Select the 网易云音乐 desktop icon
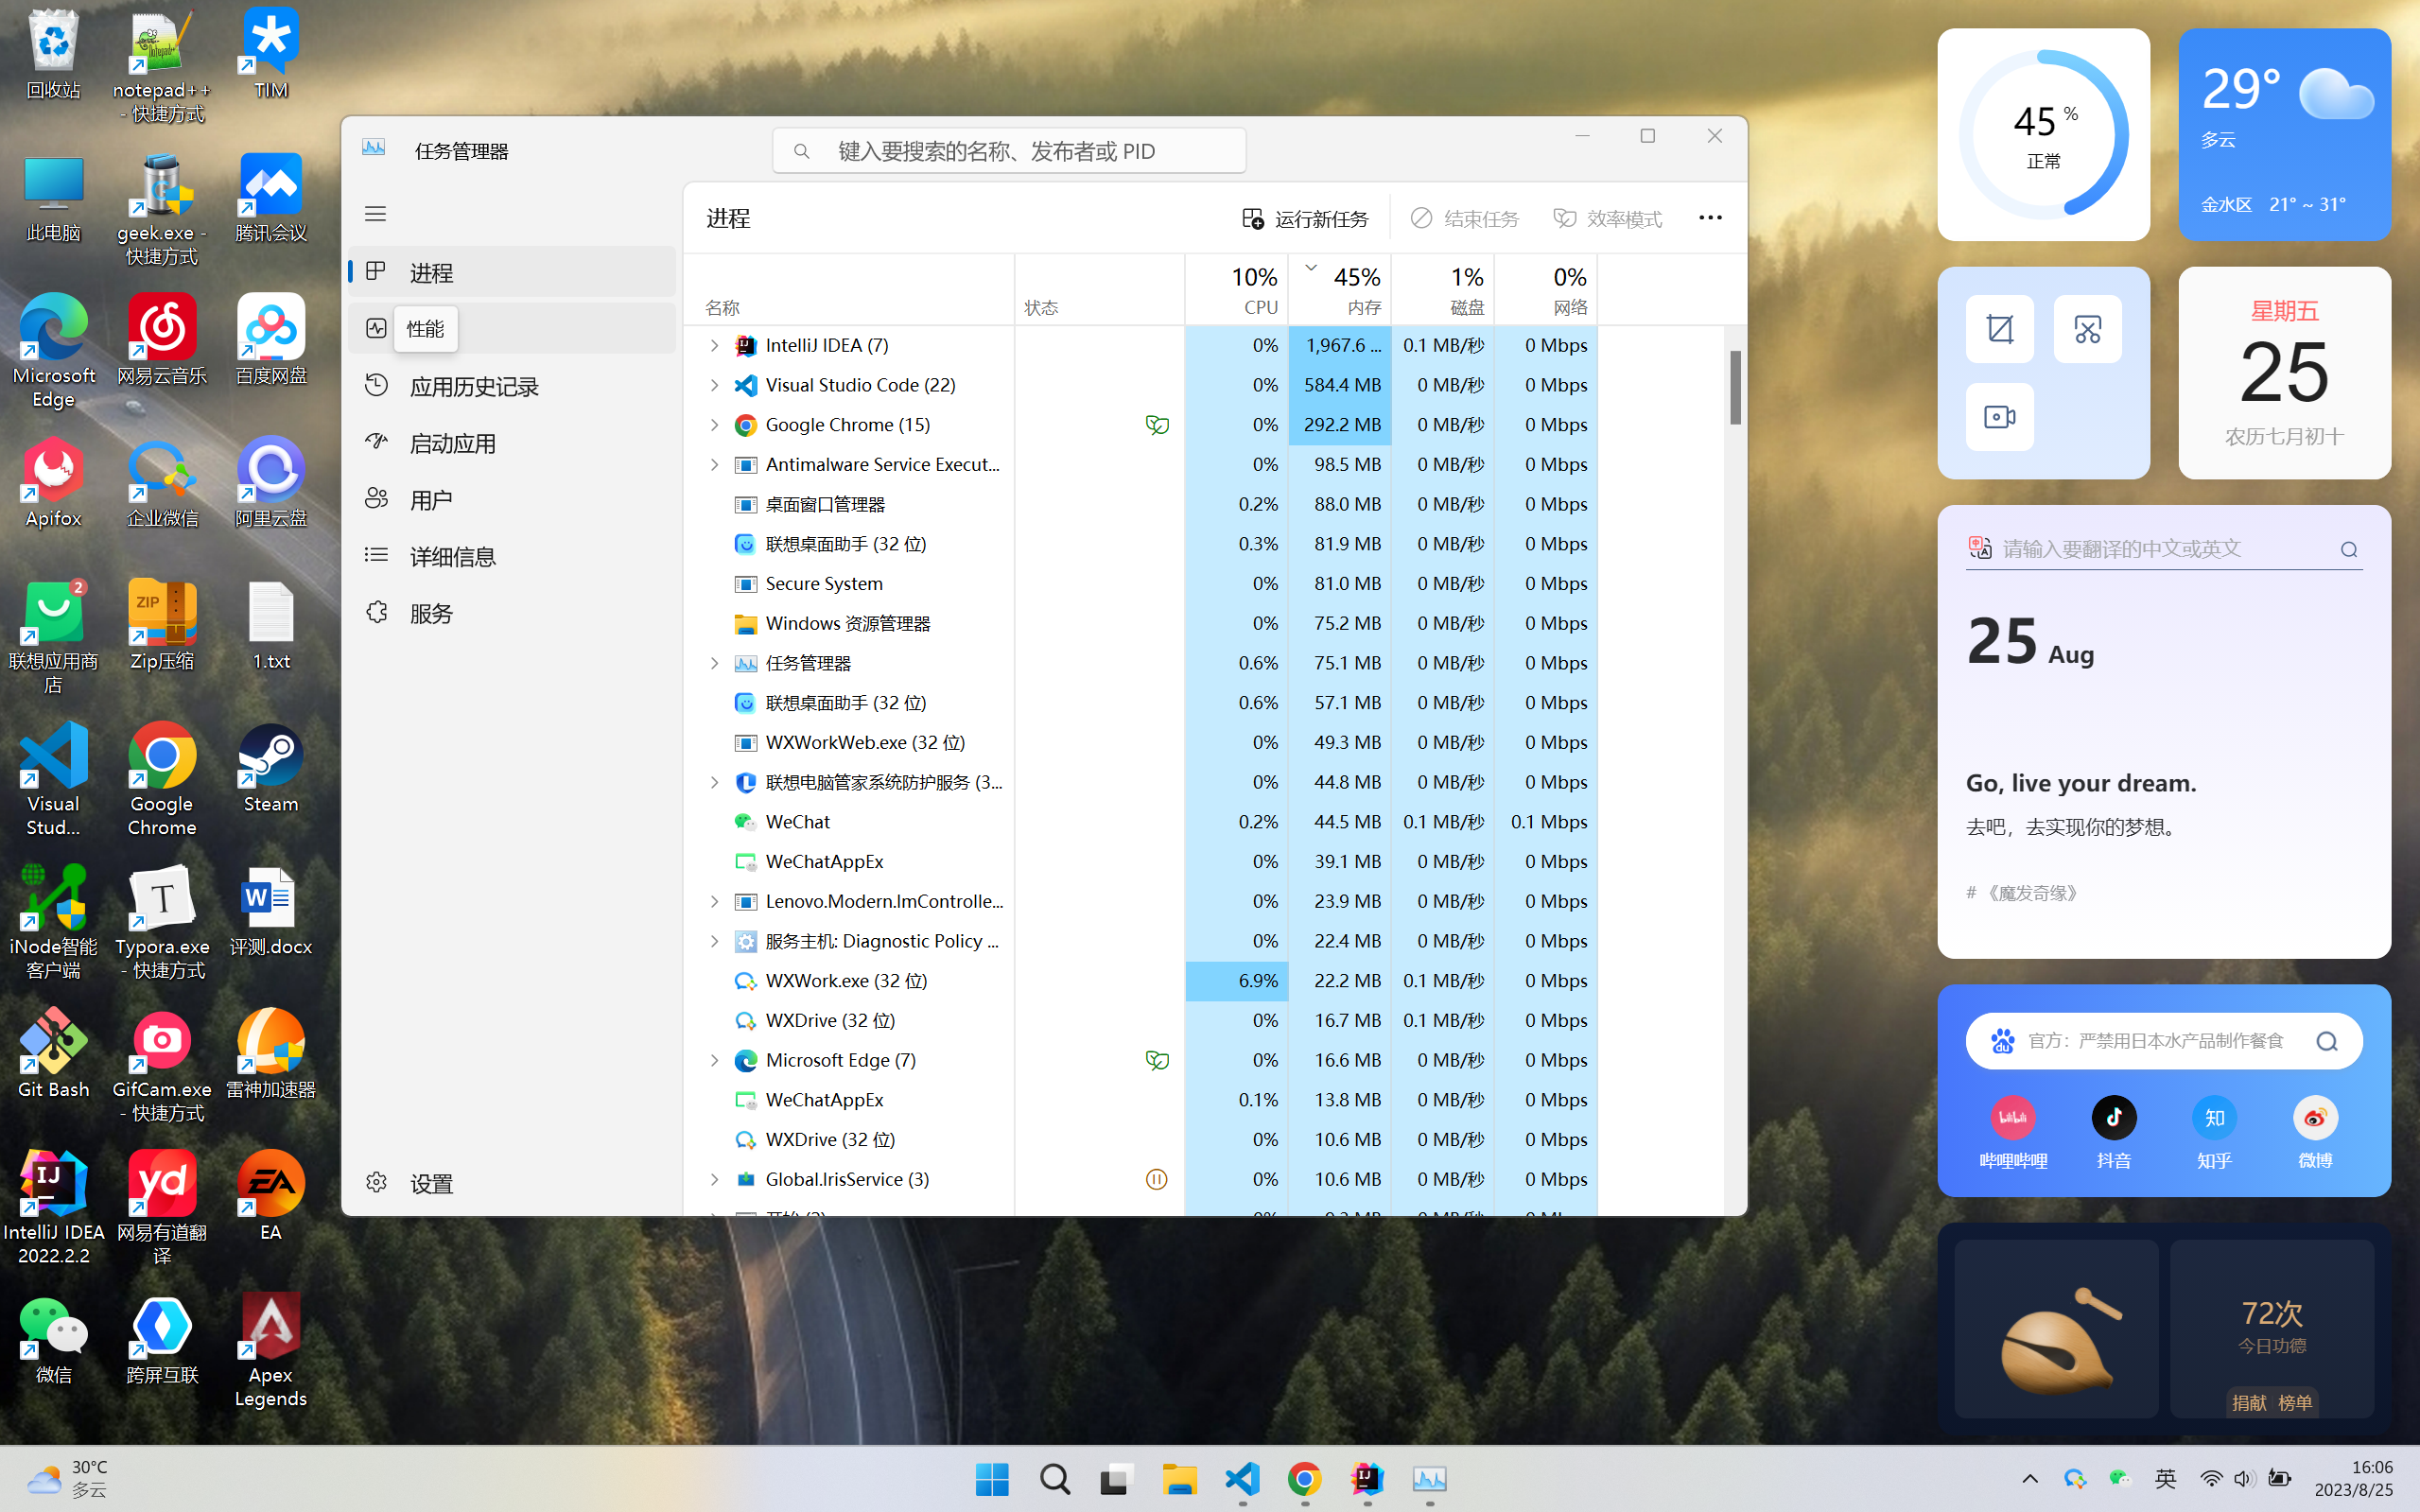 [x=162, y=341]
